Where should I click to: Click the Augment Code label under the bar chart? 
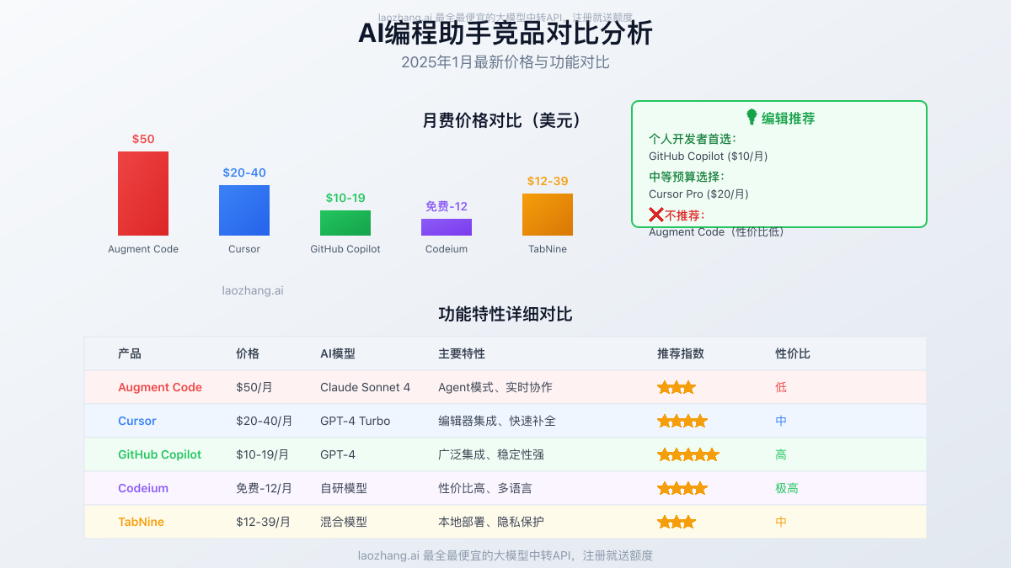coord(143,249)
